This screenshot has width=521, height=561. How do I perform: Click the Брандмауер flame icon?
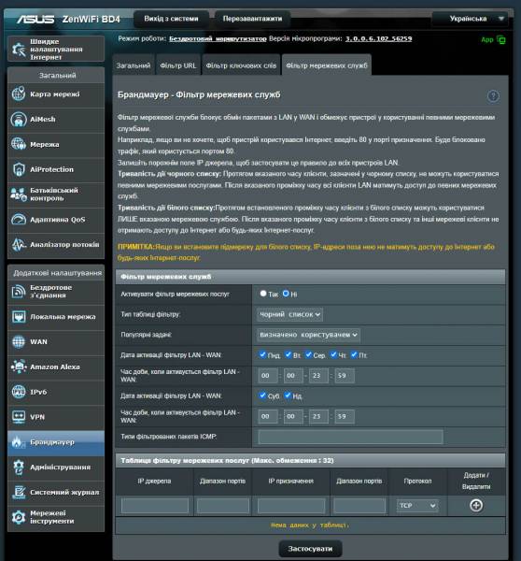[18, 442]
